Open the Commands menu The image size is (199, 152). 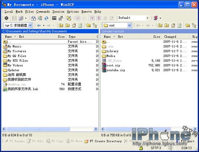(43, 12)
